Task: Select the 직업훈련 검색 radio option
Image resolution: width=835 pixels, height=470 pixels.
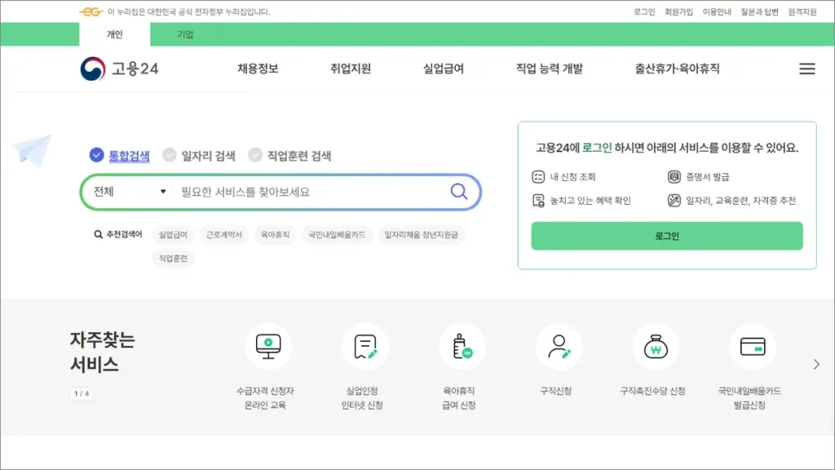Action: pos(255,155)
